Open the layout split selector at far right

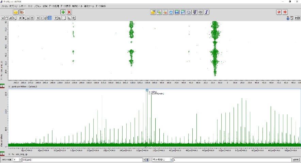point(297,18)
